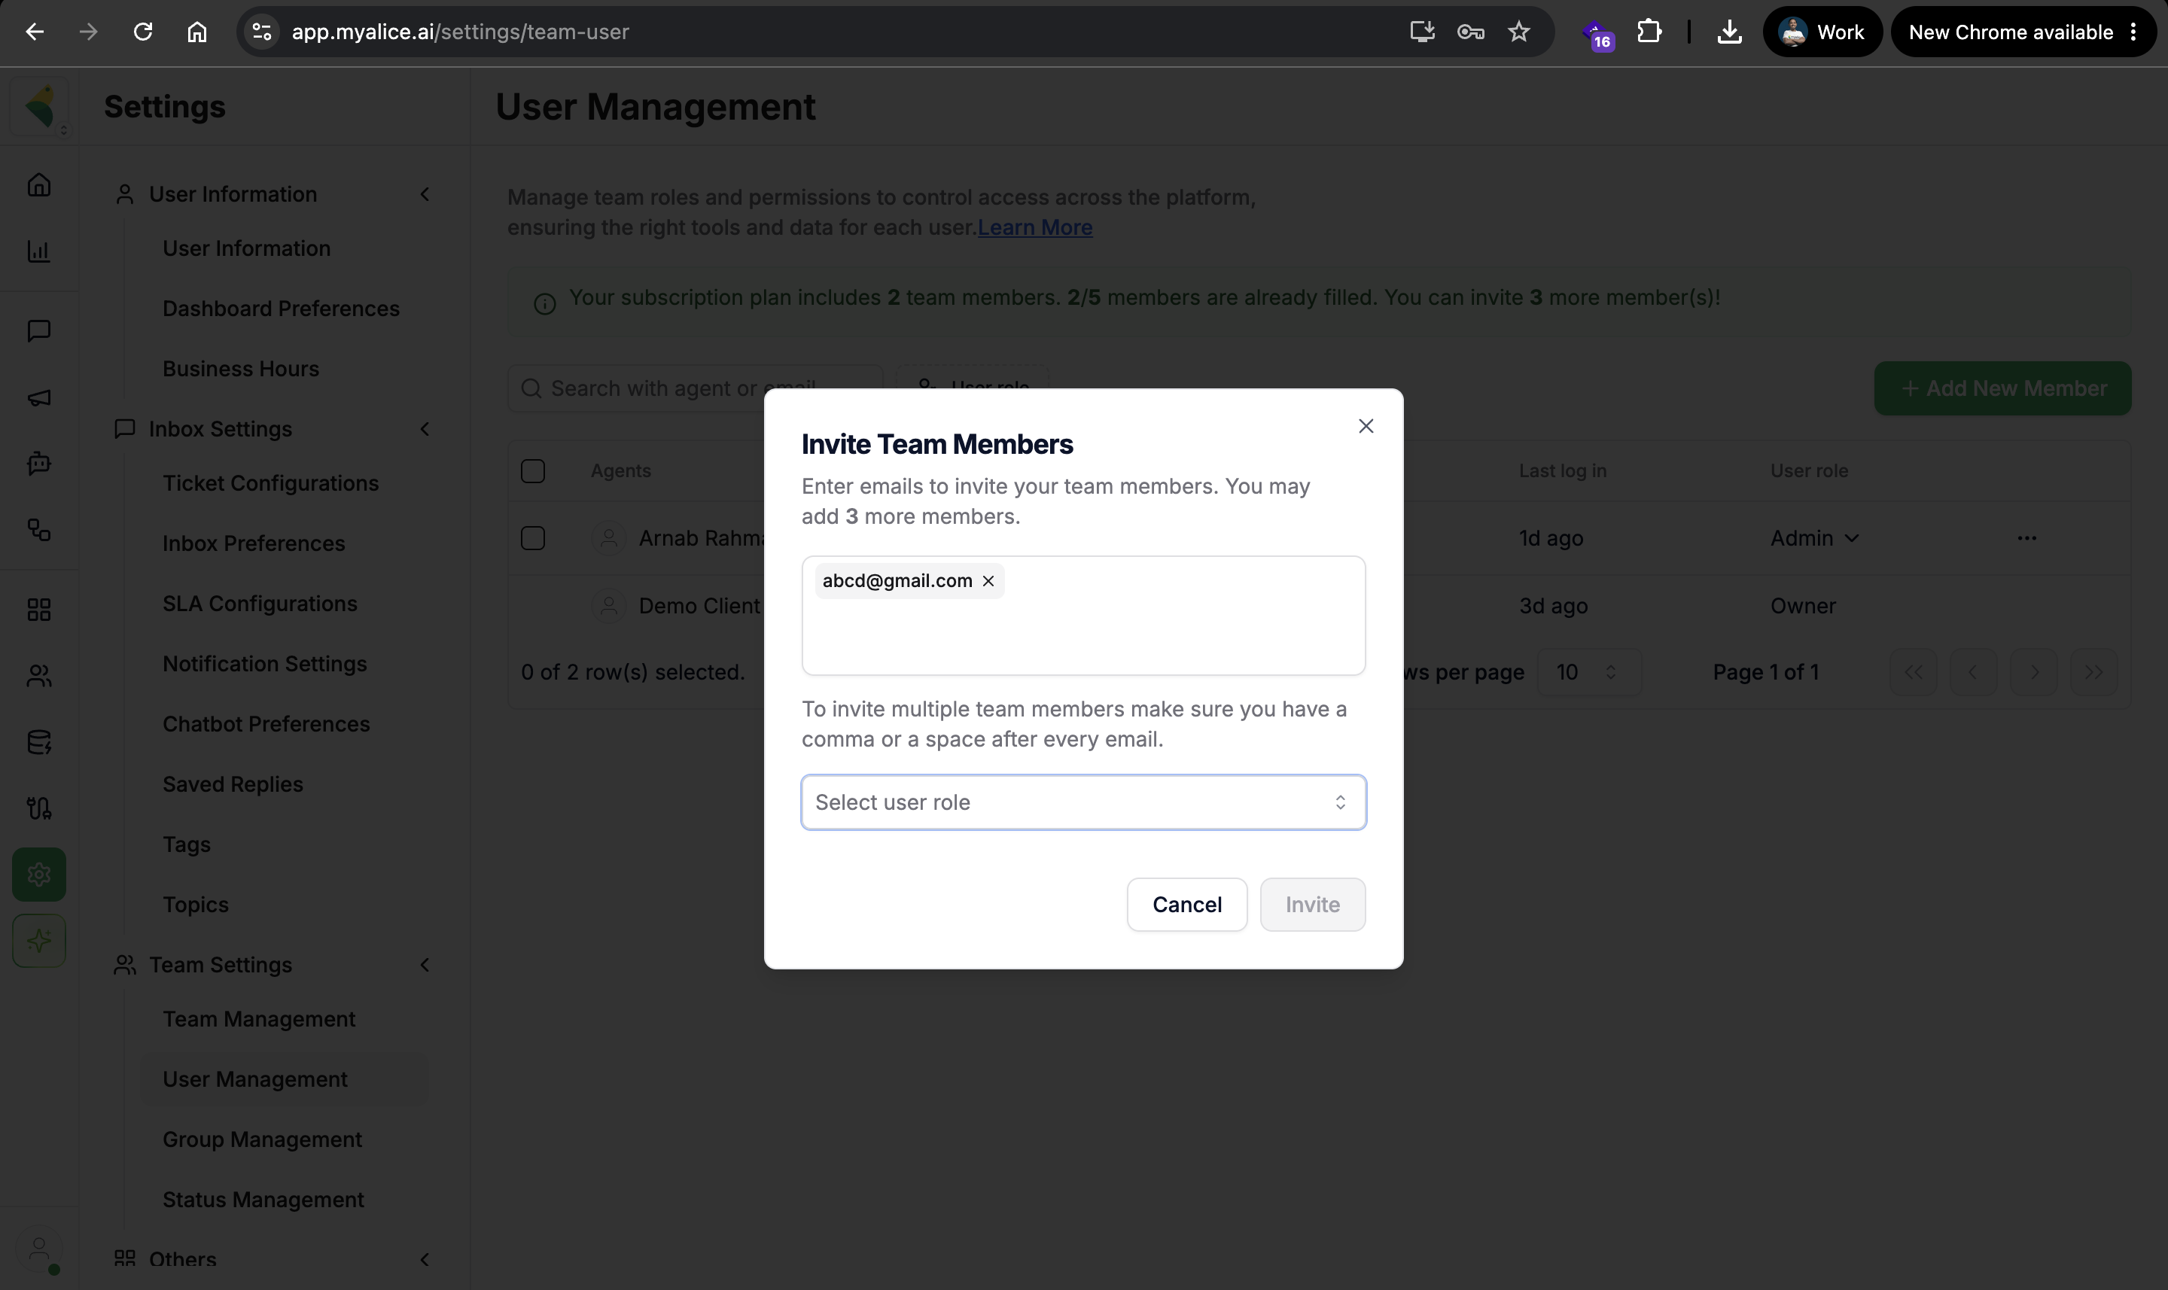This screenshot has width=2168, height=1290.
Task: Follow the Learn More link
Action: point(1034,228)
